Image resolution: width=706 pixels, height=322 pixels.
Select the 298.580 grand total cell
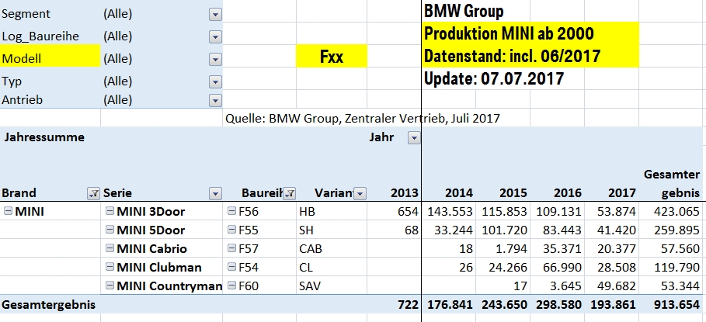point(558,304)
